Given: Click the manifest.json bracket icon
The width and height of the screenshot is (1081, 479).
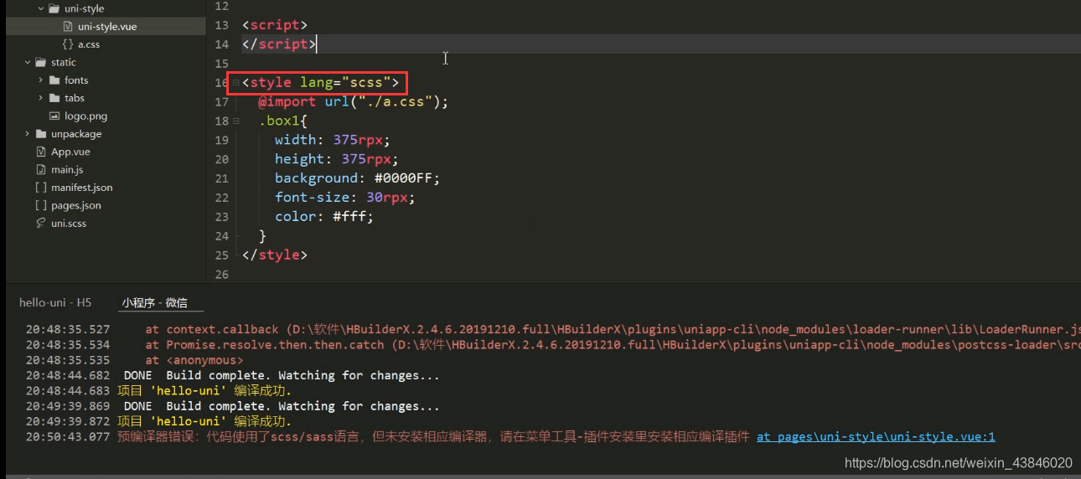Looking at the screenshot, I should click(41, 188).
